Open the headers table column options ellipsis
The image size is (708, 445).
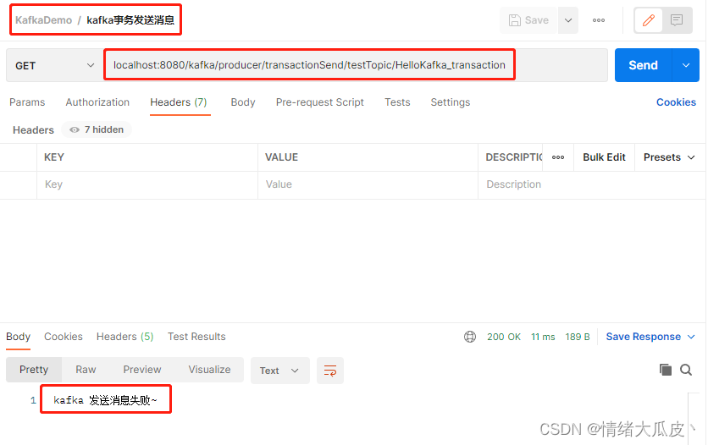coord(558,157)
